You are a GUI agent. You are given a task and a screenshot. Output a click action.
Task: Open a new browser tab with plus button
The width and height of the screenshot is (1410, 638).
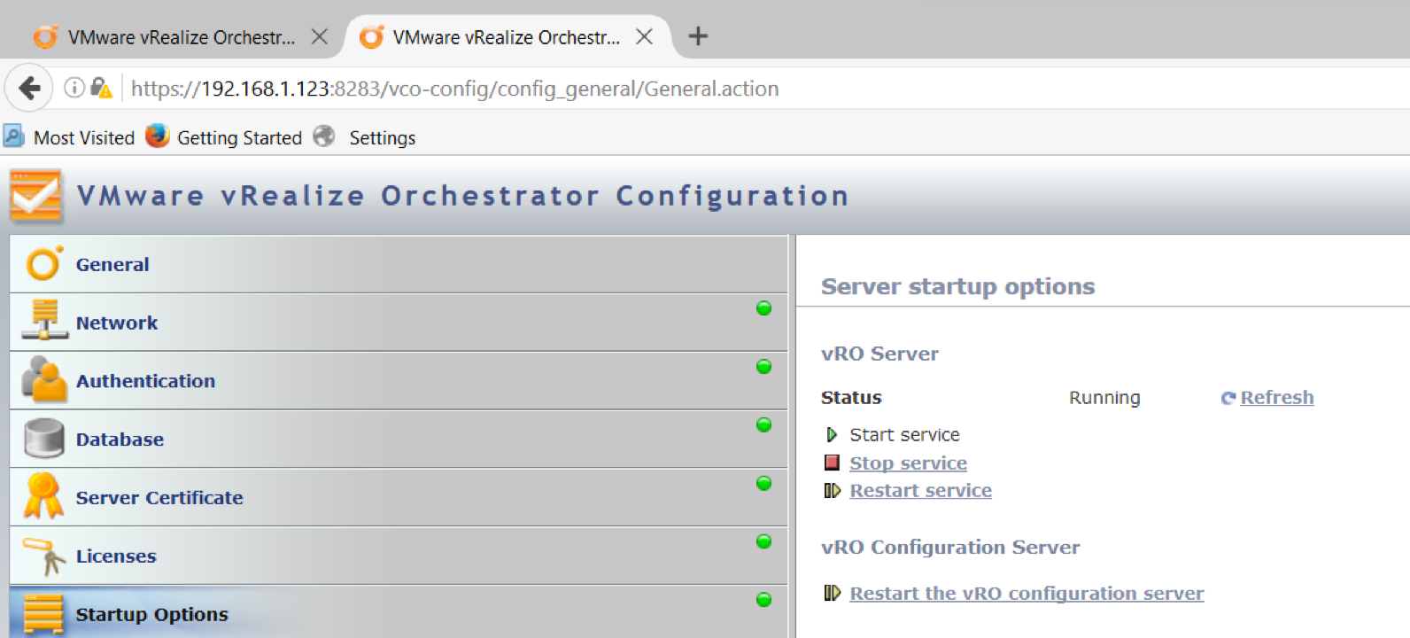(698, 36)
